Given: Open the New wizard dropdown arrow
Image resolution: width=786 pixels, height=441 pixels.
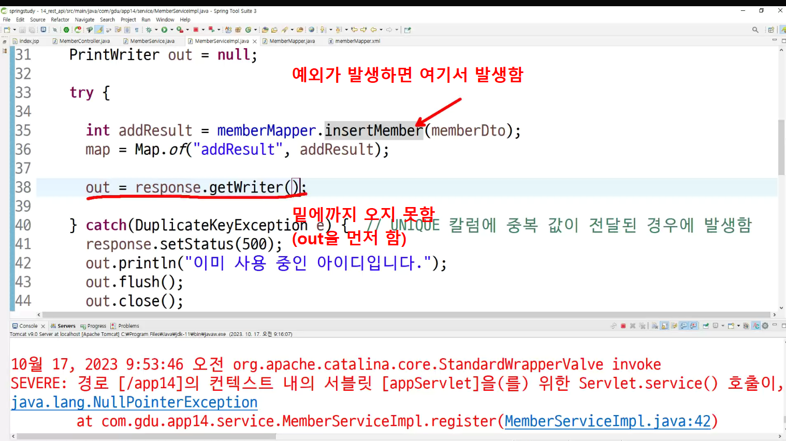Looking at the screenshot, I should coord(14,30).
